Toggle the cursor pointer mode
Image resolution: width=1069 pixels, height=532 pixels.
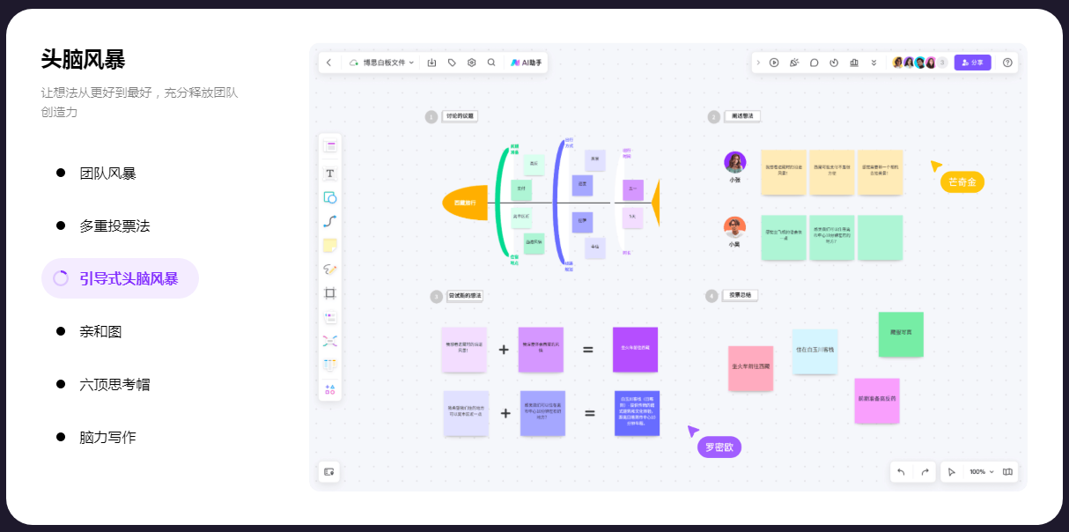952,472
